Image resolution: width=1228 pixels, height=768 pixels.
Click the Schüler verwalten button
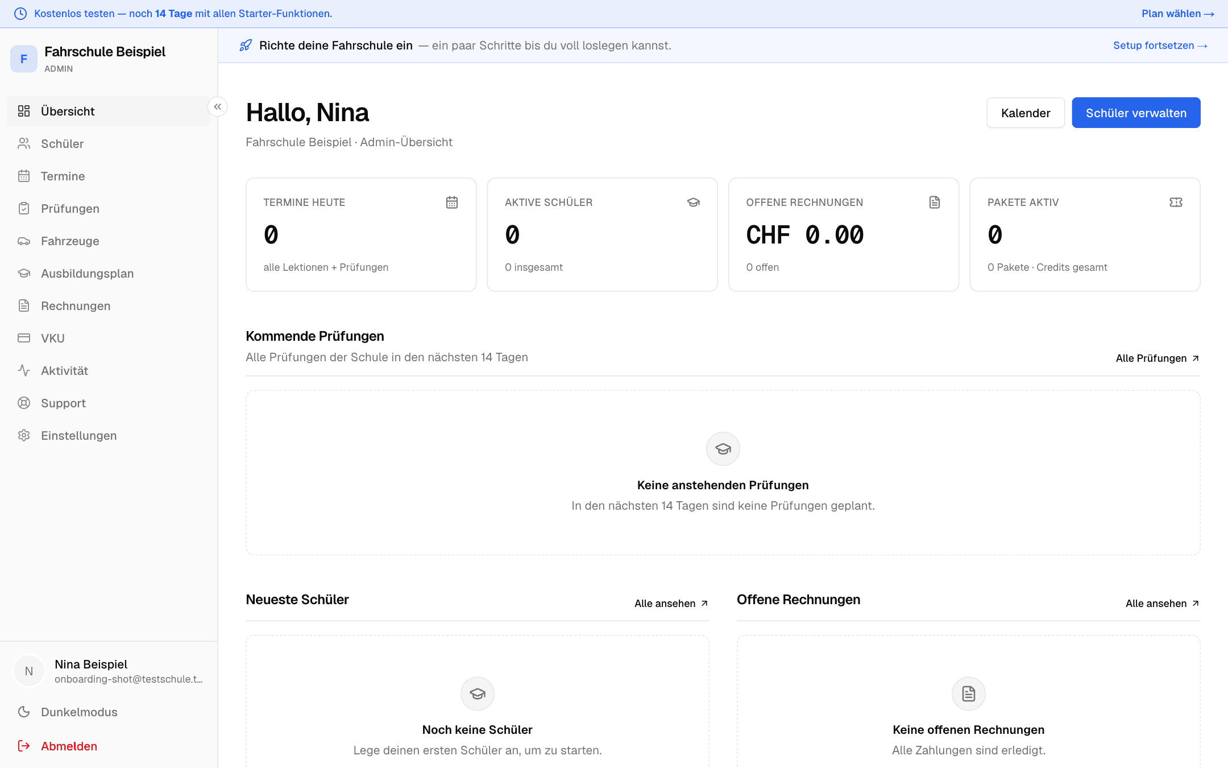pyautogui.click(x=1136, y=113)
